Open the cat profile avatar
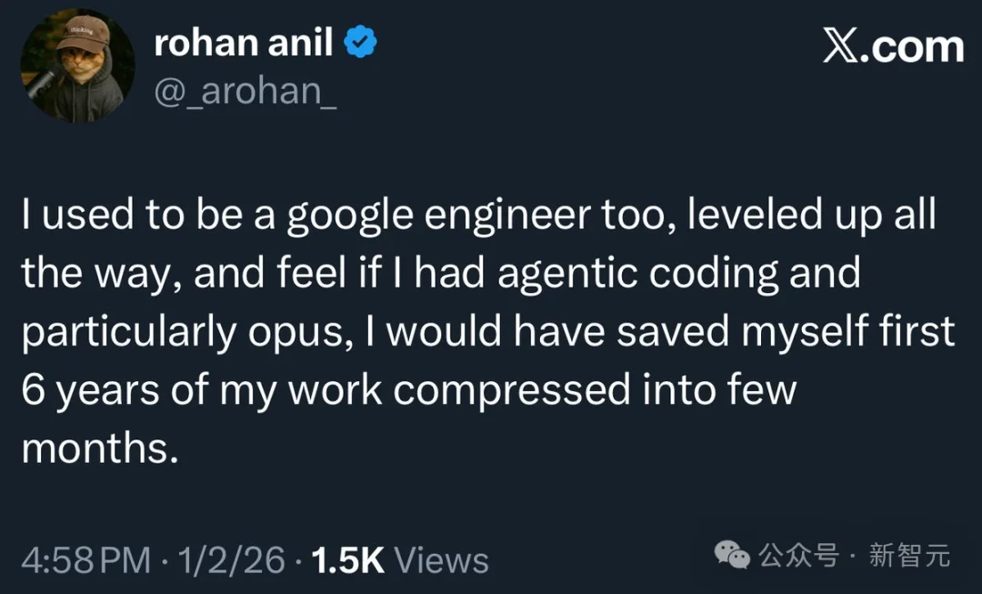The image size is (982, 594). (x=77, y=65)
